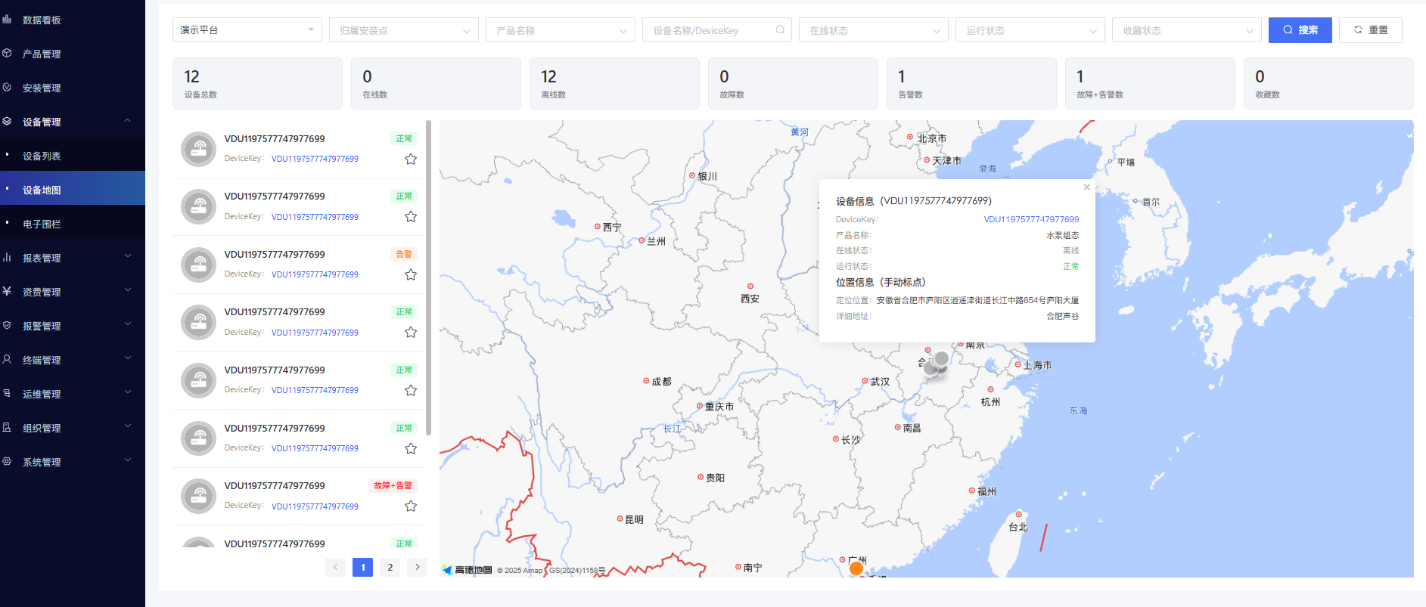1426x607 pixels.
Task: Click the 系统管理 gear icon in sidebar
Action: (8, 462)
